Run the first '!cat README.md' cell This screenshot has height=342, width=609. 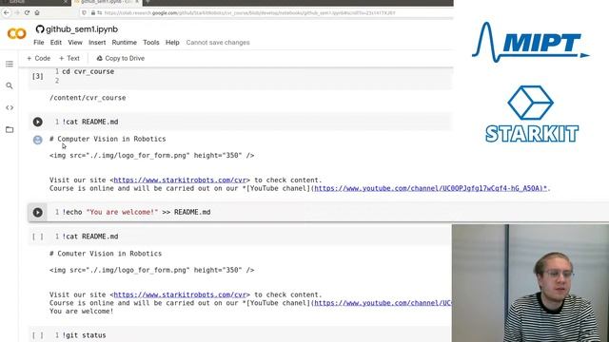pos(38,122)
